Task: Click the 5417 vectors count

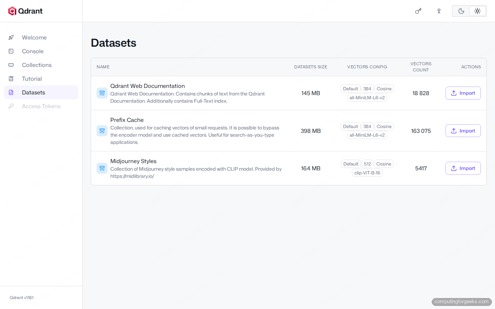Action: tap(421, 168)
